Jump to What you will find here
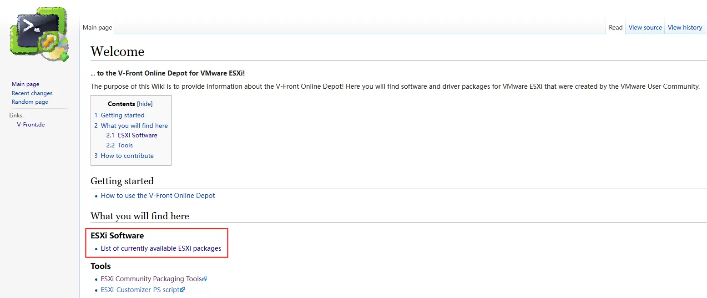 tap(134, 126)
